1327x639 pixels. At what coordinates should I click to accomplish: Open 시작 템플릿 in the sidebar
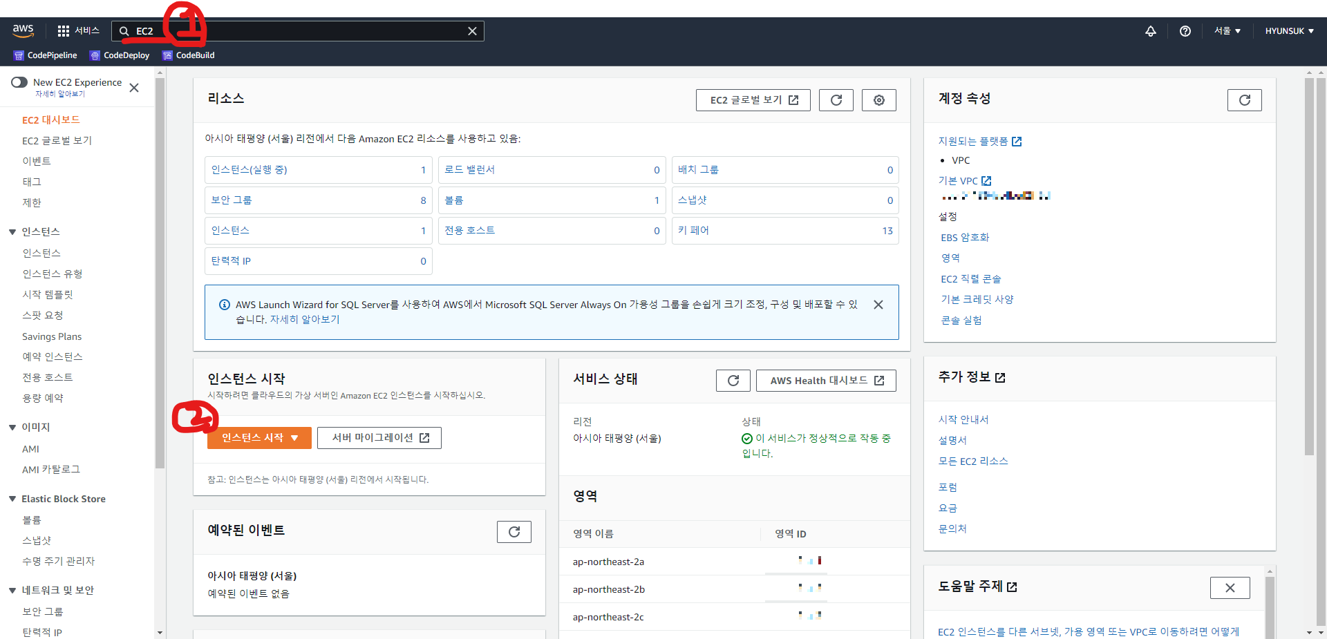[x=48, y=294]
